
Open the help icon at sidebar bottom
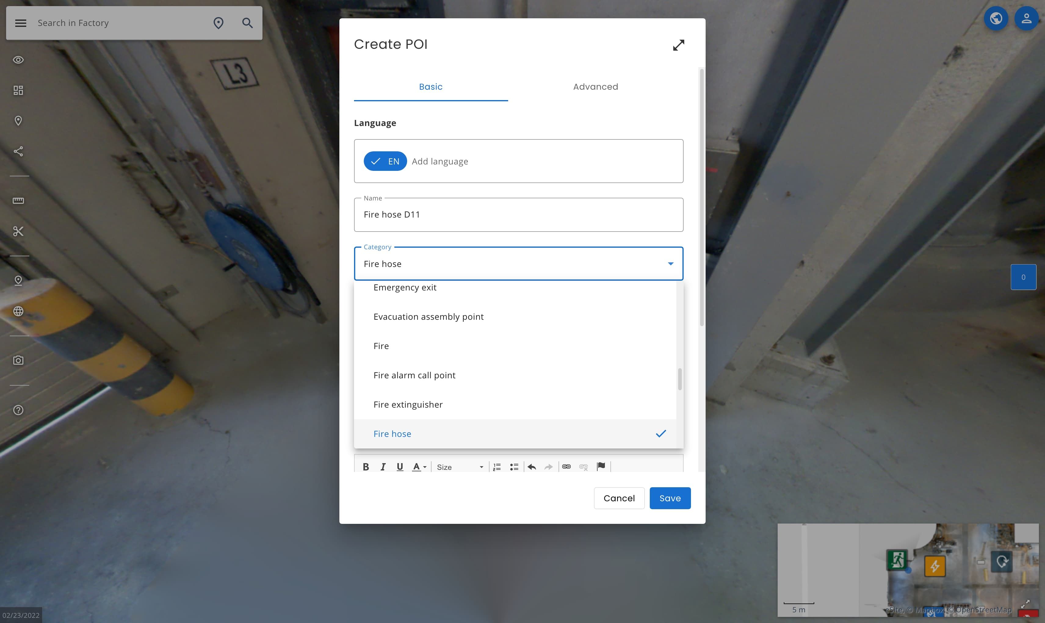coord(19,410)
